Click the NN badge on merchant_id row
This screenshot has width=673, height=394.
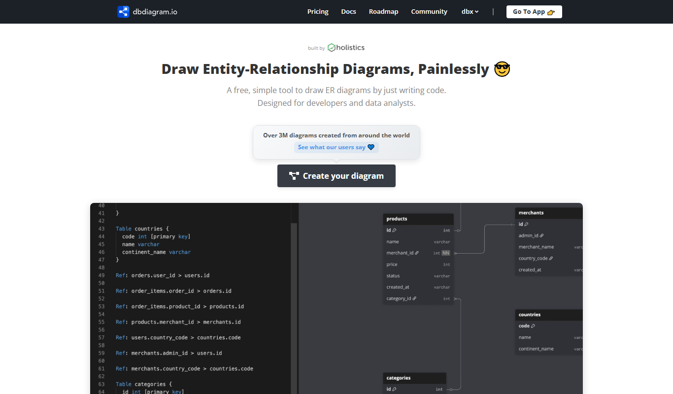tap(446, 253)
